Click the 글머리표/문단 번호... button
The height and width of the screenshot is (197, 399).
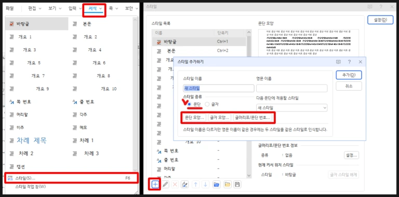[252, 118]
